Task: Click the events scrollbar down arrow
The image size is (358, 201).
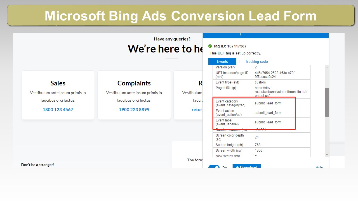Action: coord(327,154)
